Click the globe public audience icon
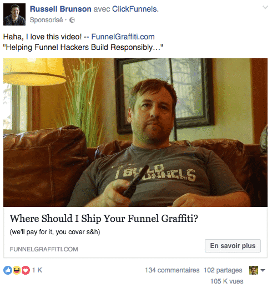 tap(72, 20)
